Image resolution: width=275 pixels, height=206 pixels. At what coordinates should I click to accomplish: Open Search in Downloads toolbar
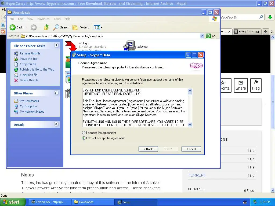coord(61,27)
